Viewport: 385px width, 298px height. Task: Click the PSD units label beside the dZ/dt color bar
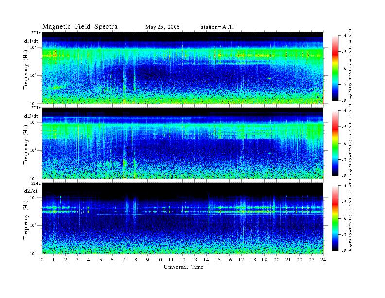point(350,215)
